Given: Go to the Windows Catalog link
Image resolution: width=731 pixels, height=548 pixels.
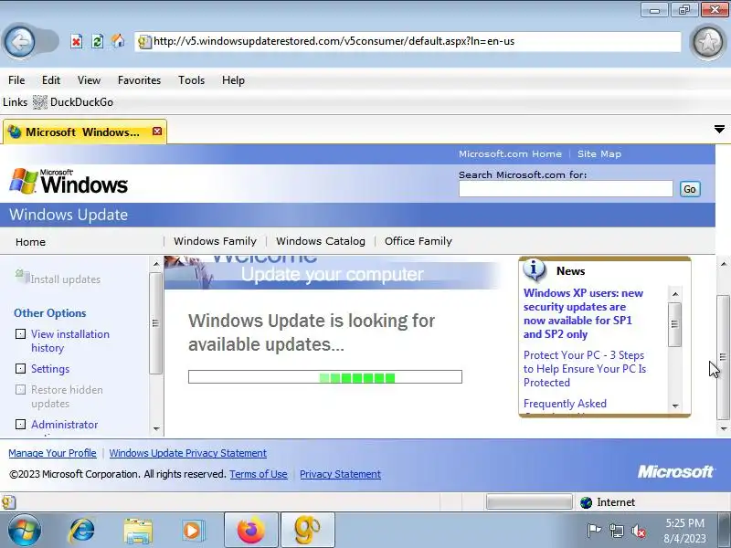Looking at the screenshot, I should pyautogui.click(x=321, y=241).
